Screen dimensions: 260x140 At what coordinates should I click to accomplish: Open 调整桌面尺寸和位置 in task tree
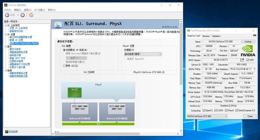tap(19, 64)
